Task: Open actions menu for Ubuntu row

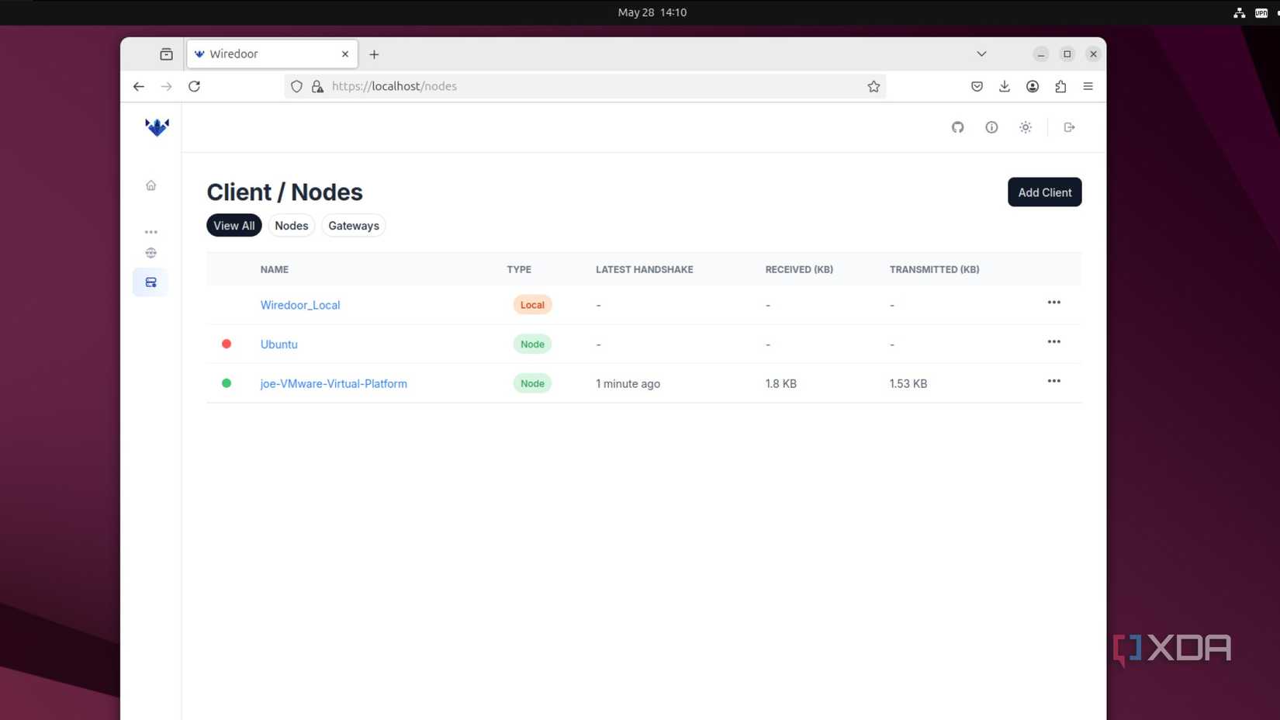Action: click(1053, 342)
